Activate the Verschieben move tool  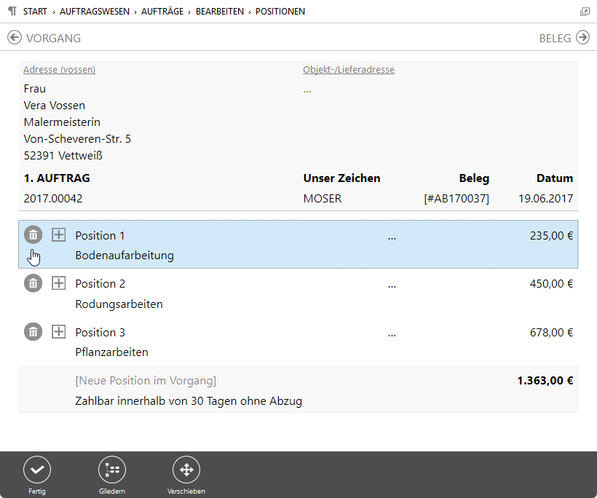pyautogui.click(x=186, y=470)
